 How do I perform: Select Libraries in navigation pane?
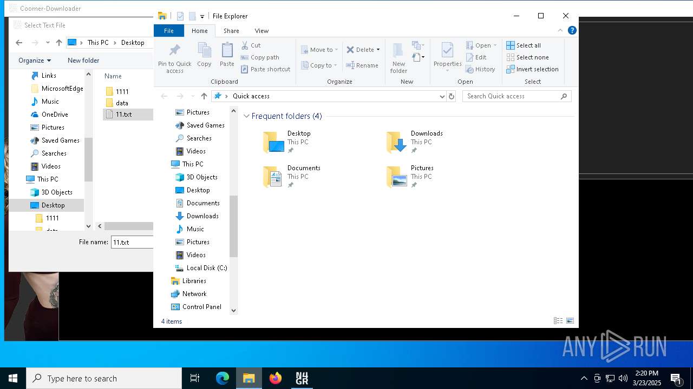point(188,281)
